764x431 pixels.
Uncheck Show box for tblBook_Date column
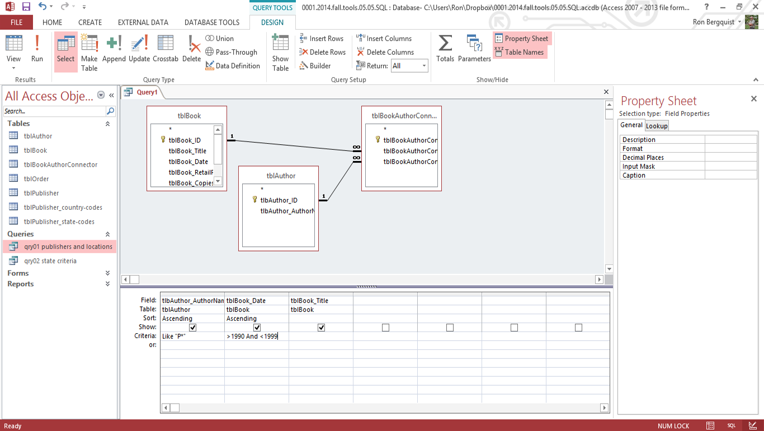point(257,328)
